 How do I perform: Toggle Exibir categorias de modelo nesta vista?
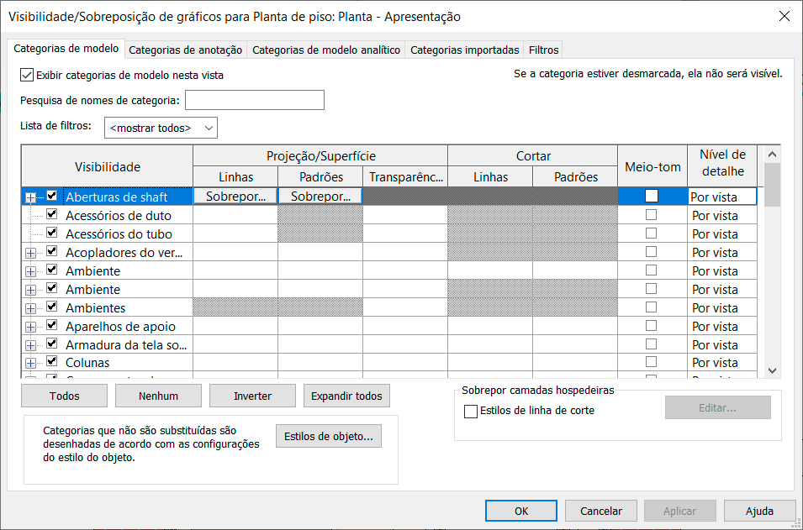point(27,75)
